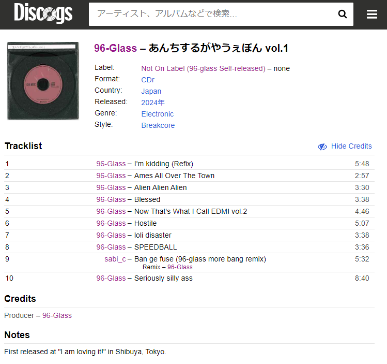Open 96-Glass artist link in title
Image resolution: width=387 pixels, height=364 pixels.
point(115,48)
